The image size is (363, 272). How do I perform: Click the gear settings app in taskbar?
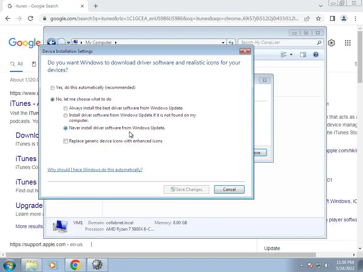click(x=97, y=265)
